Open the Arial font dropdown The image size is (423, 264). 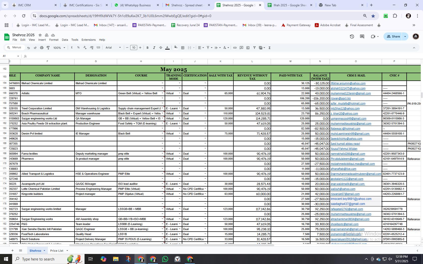pyautogui.click(x=113, y=48)
